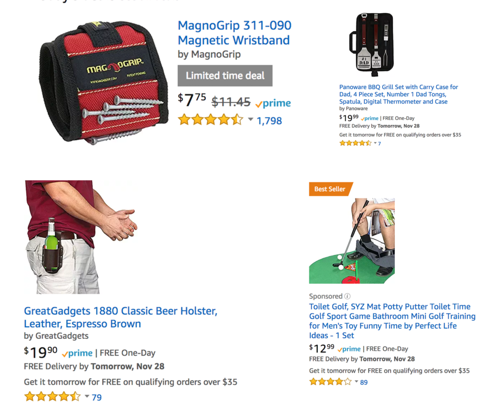This screenshot has width=496, height=405.
Task: Expand Beer Holster rating dropdown arrow
Action: (87, 396)
